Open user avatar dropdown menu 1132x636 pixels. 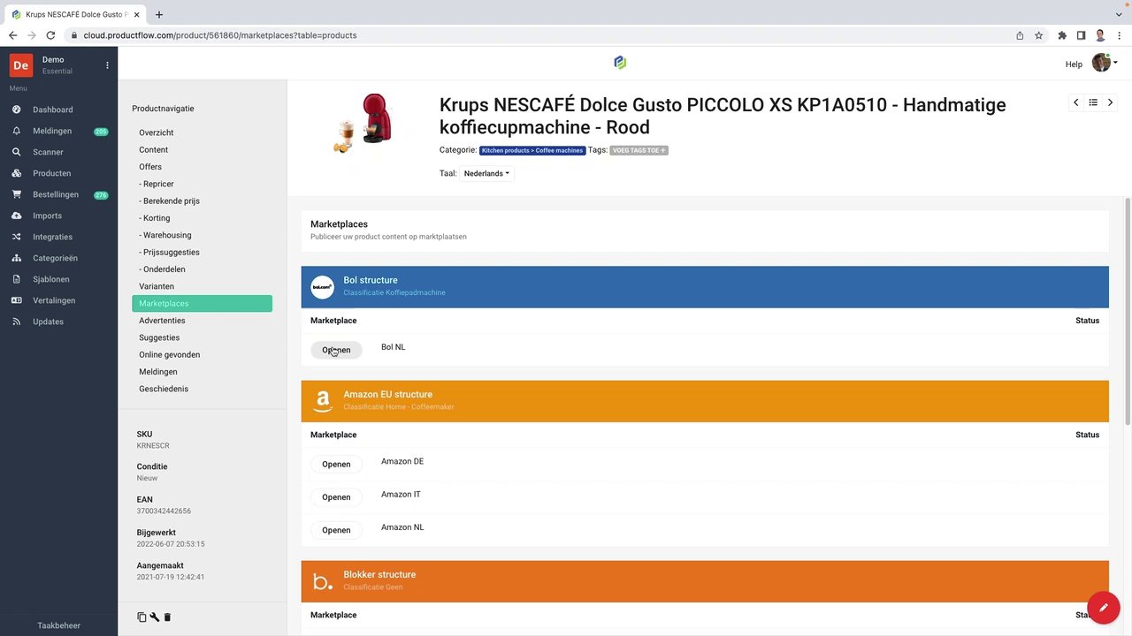(1105, 63)
